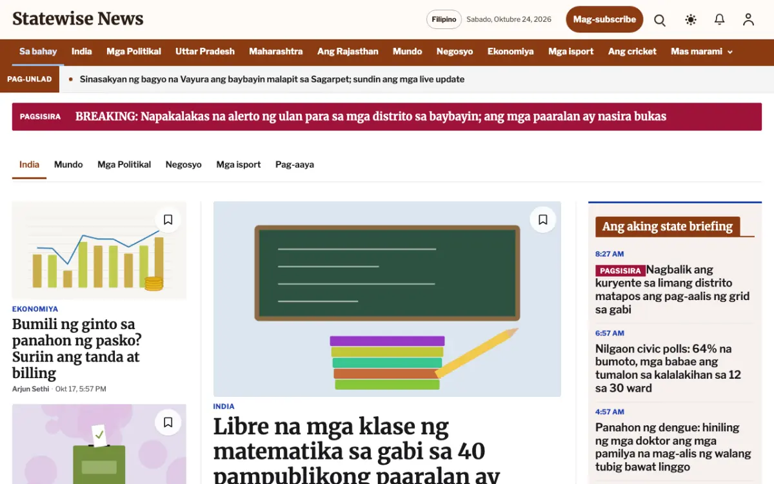This screenshot has width=774, height=484.
Task: Open the search icon in header
Action: tap(660, 20)
